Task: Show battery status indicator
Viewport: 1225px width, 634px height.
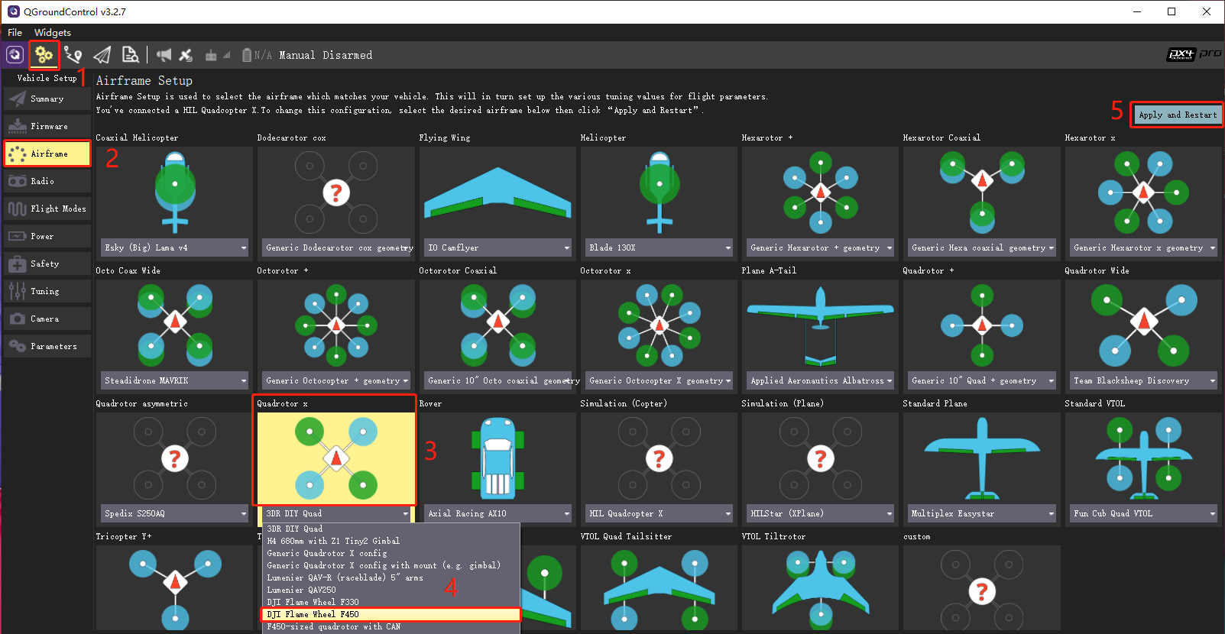Action: [257, 55]
